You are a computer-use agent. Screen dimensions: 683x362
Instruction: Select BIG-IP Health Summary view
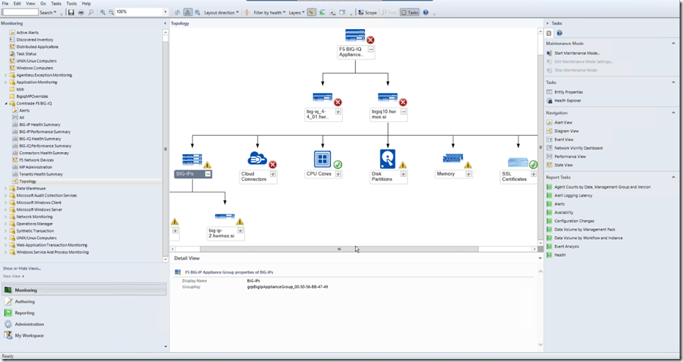(40, 124)
